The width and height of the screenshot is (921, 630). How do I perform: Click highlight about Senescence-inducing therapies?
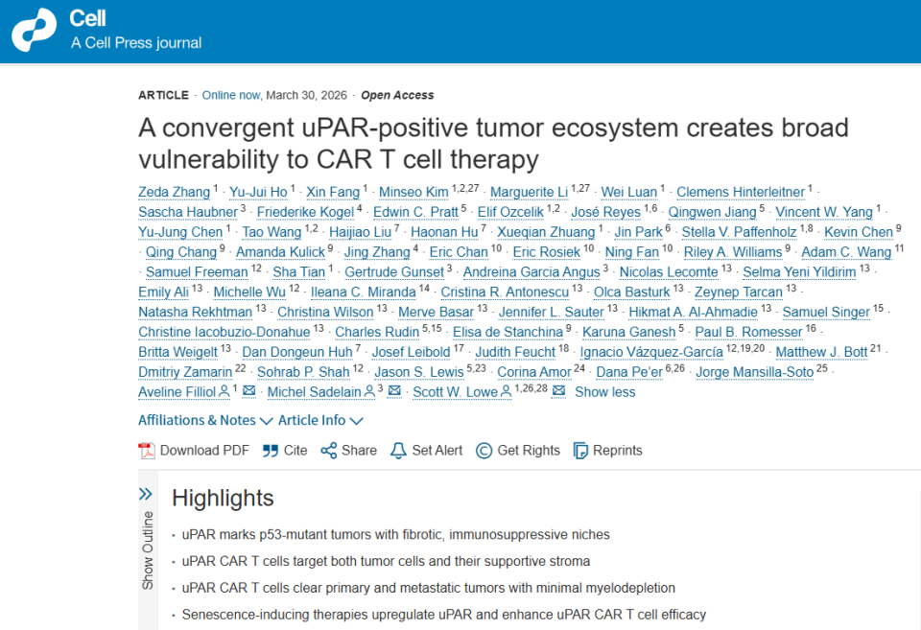443,614
